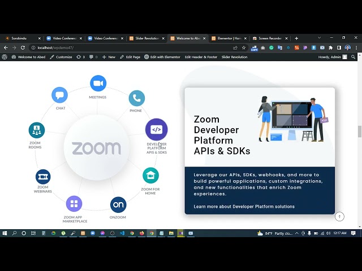The height and width of the screenshot is (271, 362).
Task: Open Firefox from the taskbar
Action: point(142,233)
